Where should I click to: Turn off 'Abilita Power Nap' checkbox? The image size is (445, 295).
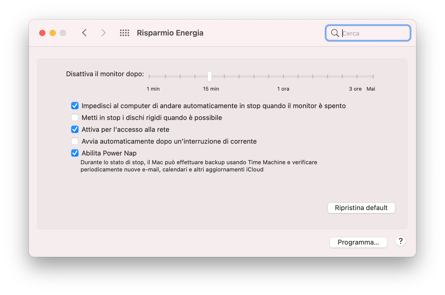click(x=75, y=153)
